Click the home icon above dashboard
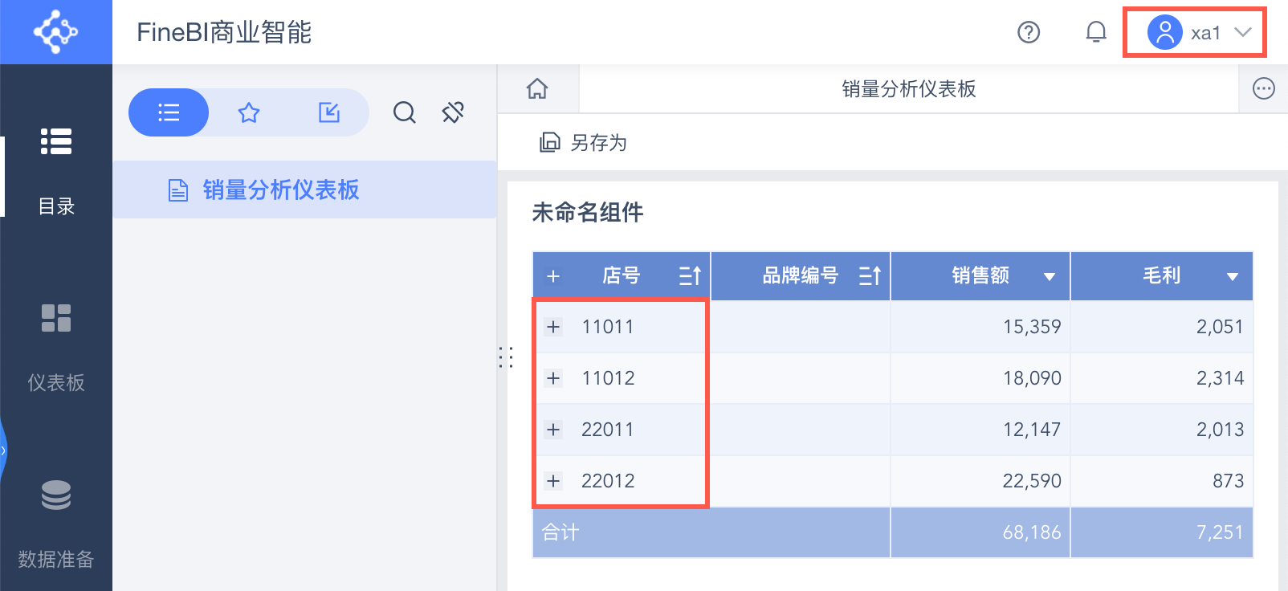 click(x=537, y=88)
